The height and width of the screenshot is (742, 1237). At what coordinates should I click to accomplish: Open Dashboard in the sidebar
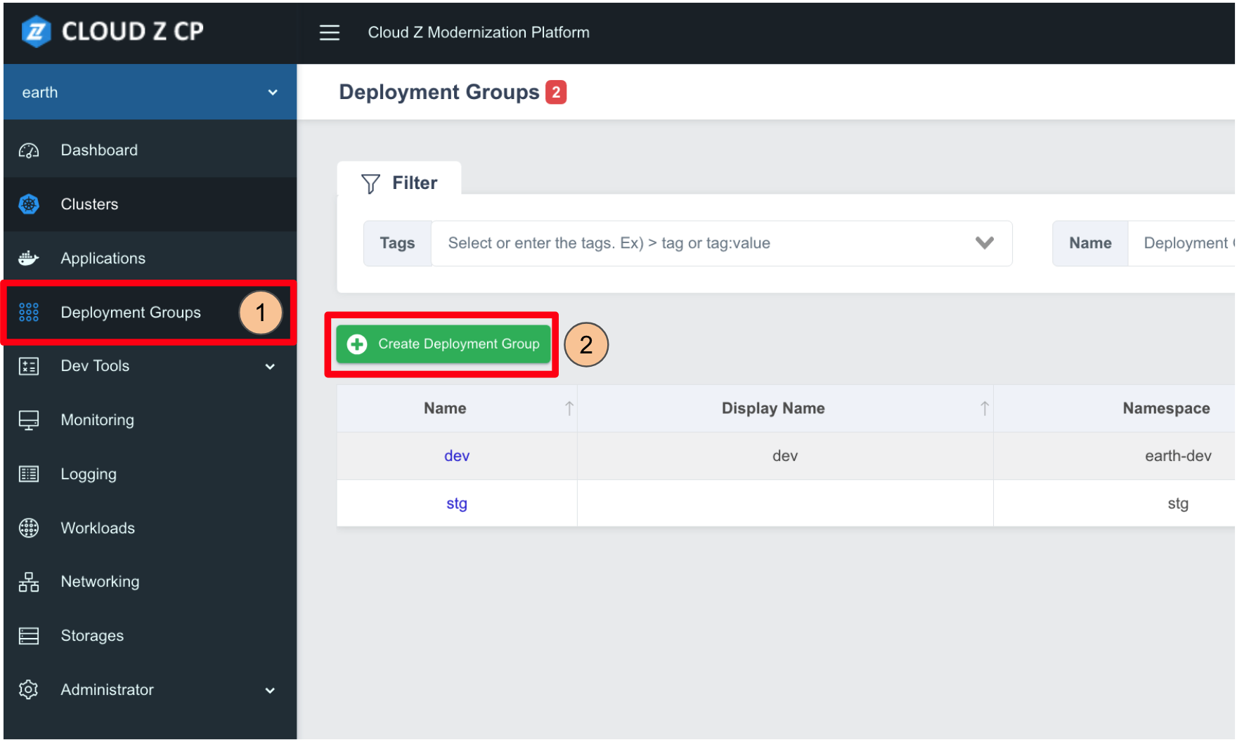point(150,150)
